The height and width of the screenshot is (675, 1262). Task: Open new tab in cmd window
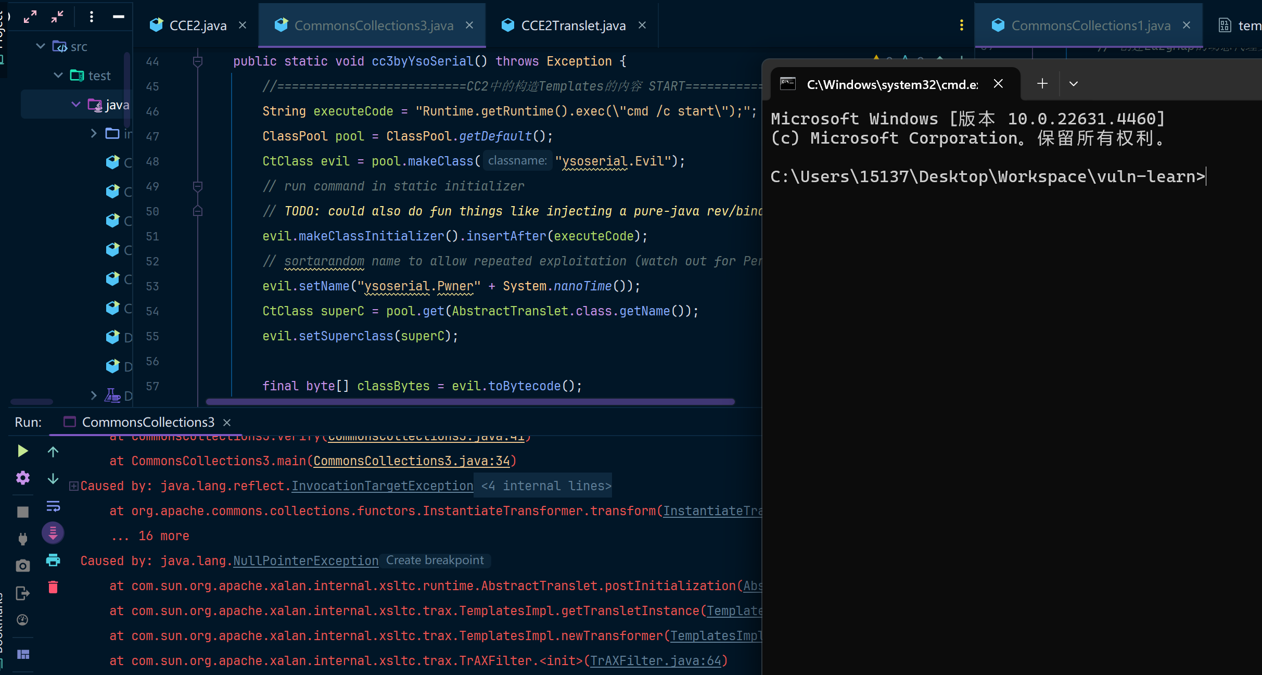[1042, 84]
